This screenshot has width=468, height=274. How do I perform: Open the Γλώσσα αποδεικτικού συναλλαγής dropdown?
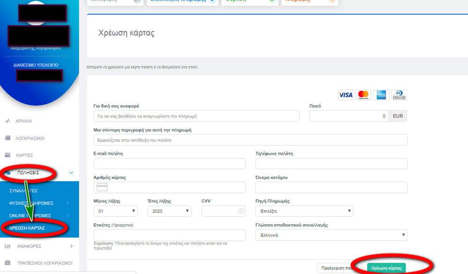click(331, 235)
